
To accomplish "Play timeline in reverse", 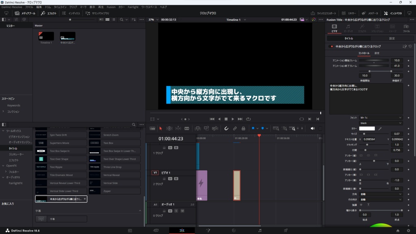I will pyautogui.click(x=219, y=119).
